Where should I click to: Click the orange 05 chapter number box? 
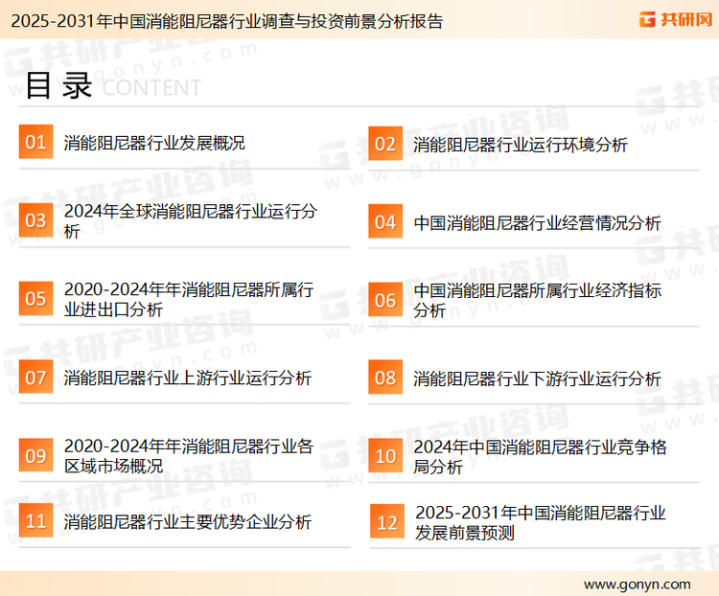(x=35, y=298)
